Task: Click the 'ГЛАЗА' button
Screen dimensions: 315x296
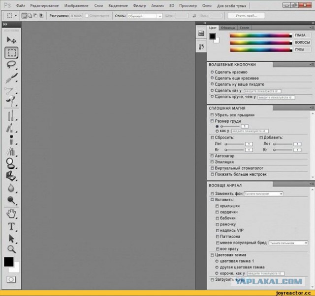Action: [302, 35]
